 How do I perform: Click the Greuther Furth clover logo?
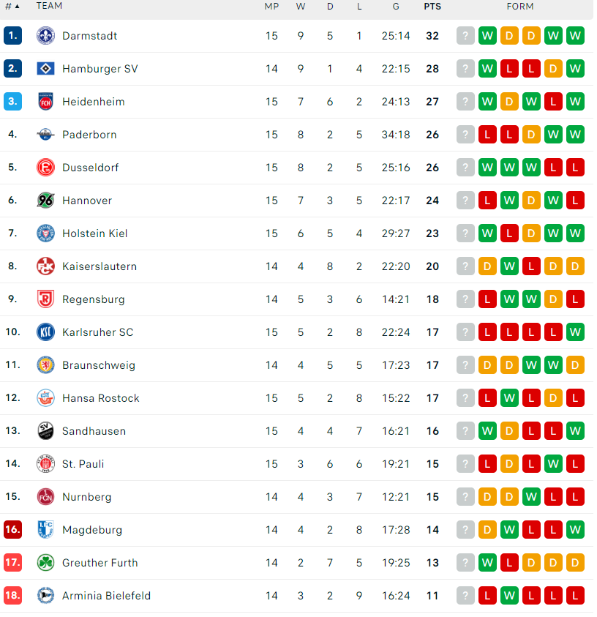[45, 563]
